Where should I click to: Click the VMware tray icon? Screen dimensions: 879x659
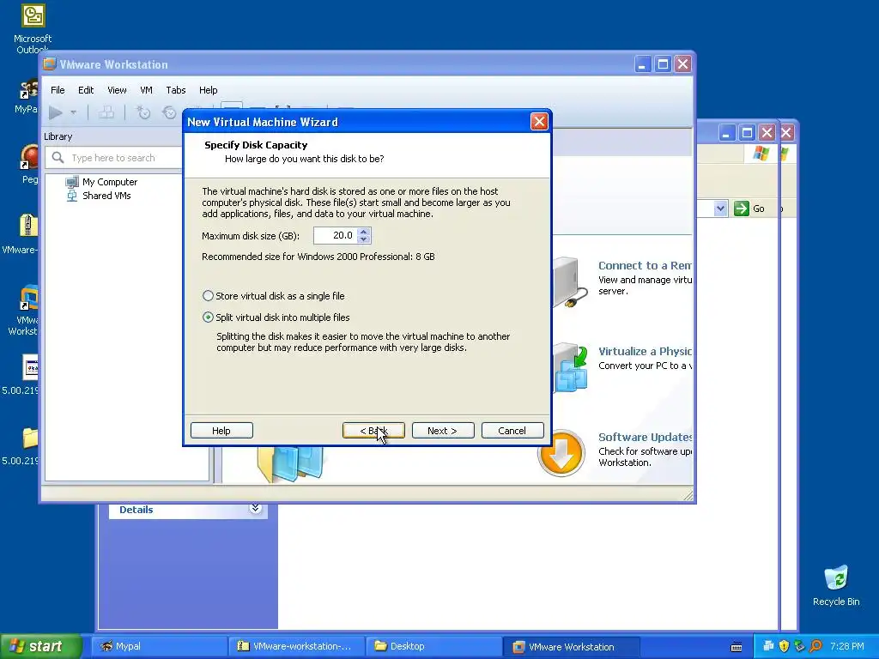[768, 646]
